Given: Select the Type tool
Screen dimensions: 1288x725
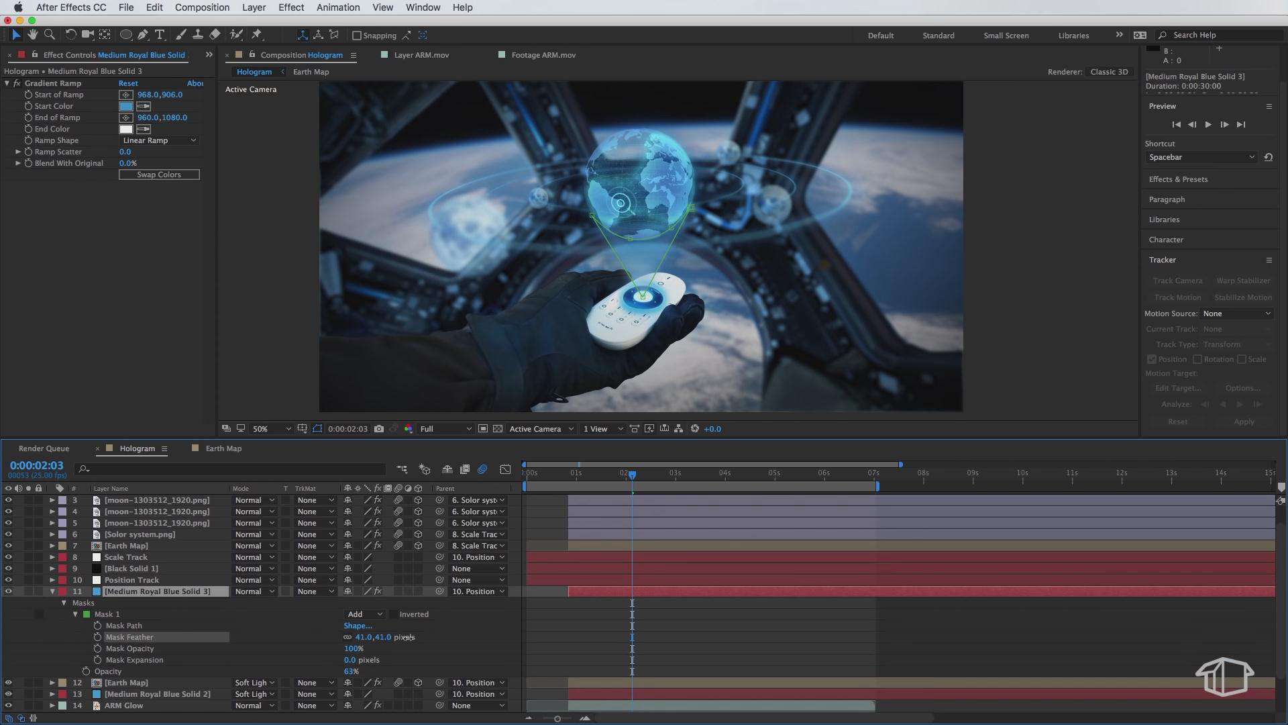Looking at the screenshot, I should tap(160, 35).
